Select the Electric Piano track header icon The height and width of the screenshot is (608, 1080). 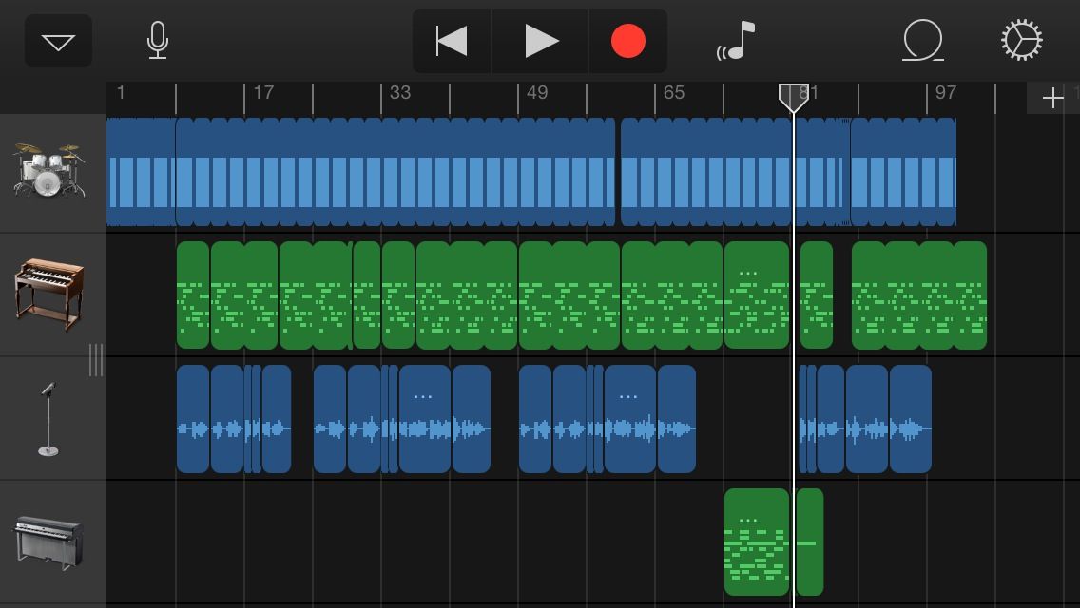48,541
